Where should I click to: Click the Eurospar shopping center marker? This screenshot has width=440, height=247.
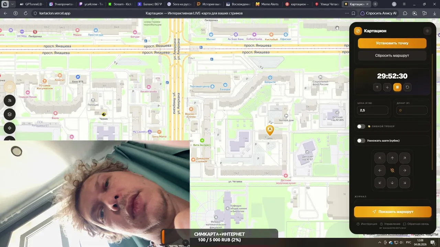point(225,85)
